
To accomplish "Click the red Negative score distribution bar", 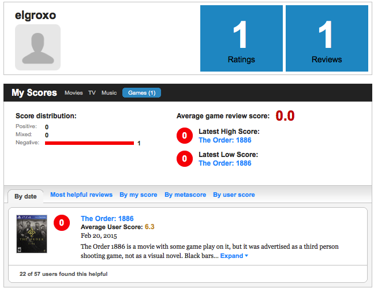I will (x=89, y=143).
